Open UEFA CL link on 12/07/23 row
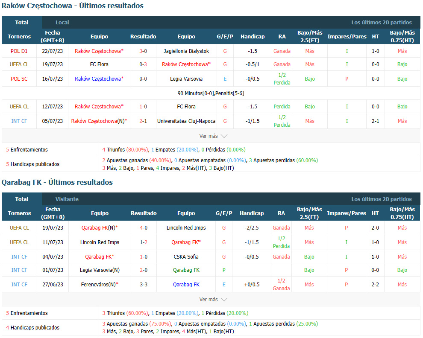423x338 pixels. click(x=19, y=106)
